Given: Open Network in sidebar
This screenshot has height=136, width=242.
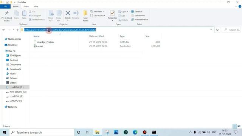Looking at the screenshot, I should click(11, 107).
